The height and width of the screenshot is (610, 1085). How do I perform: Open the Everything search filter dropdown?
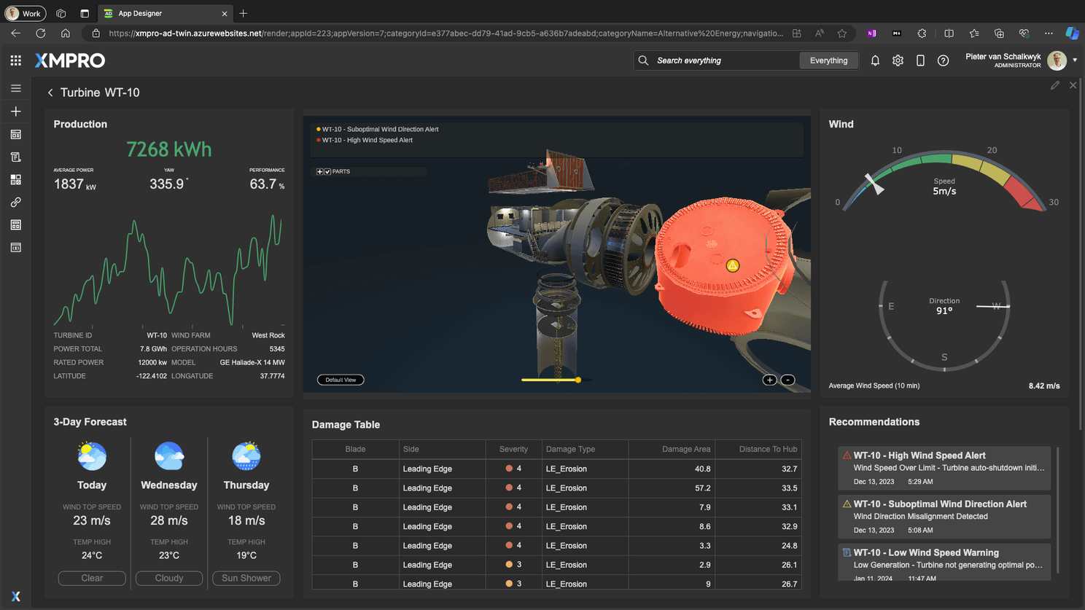[828, 60]
